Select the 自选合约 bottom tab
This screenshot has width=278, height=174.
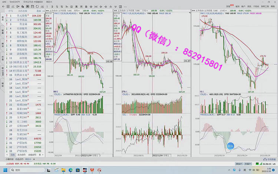pyautogui.click(x=20, y=159)
